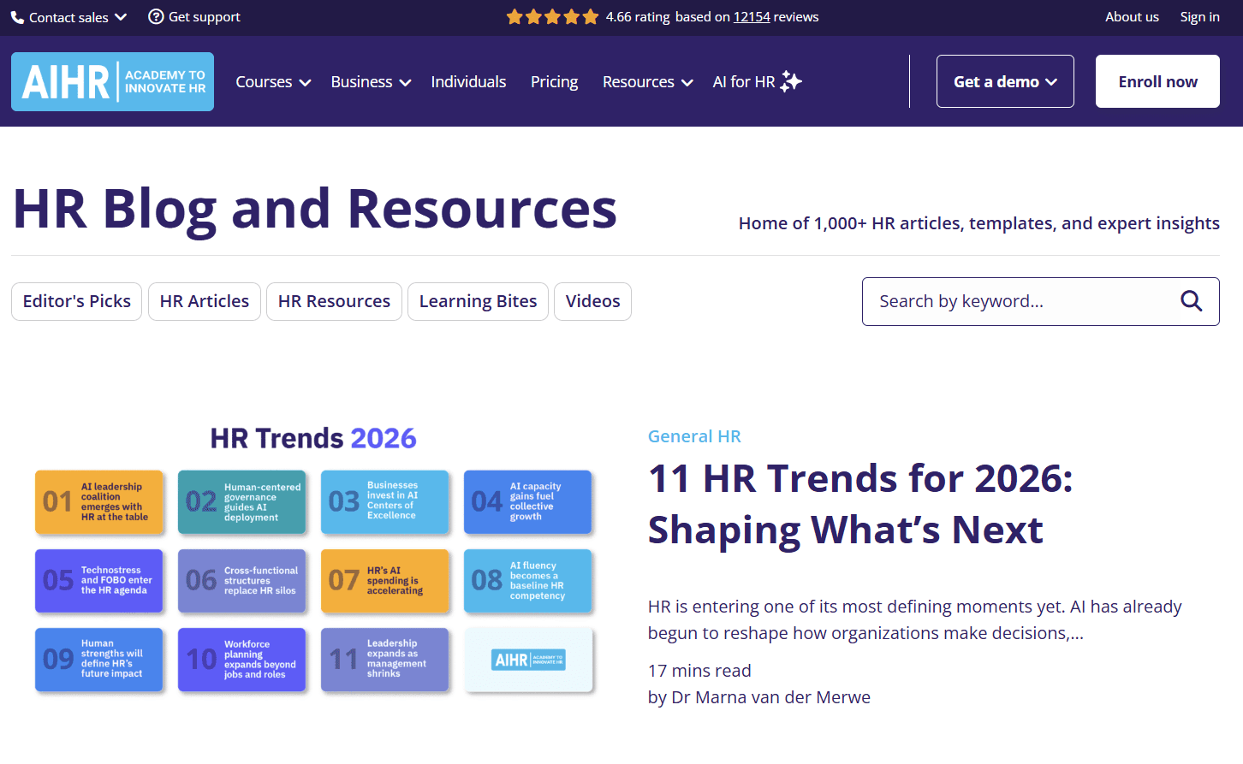Click the 17 mins read text
1243x764 pixels.
click(x=699, y=671)
